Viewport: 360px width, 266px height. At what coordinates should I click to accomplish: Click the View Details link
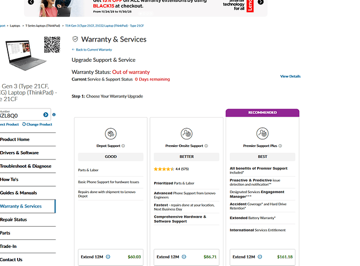[x=290, y=77]
